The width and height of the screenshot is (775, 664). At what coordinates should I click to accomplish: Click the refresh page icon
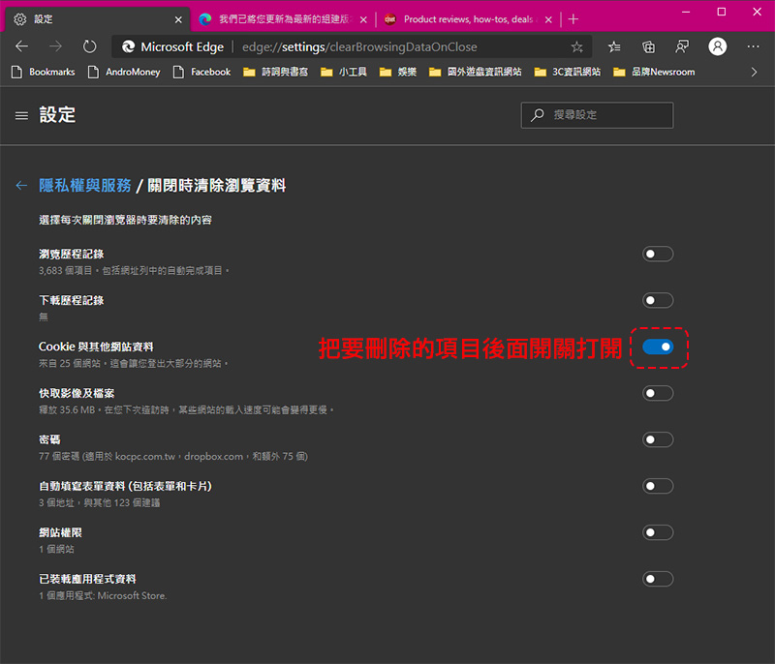(x=89, y=46)
